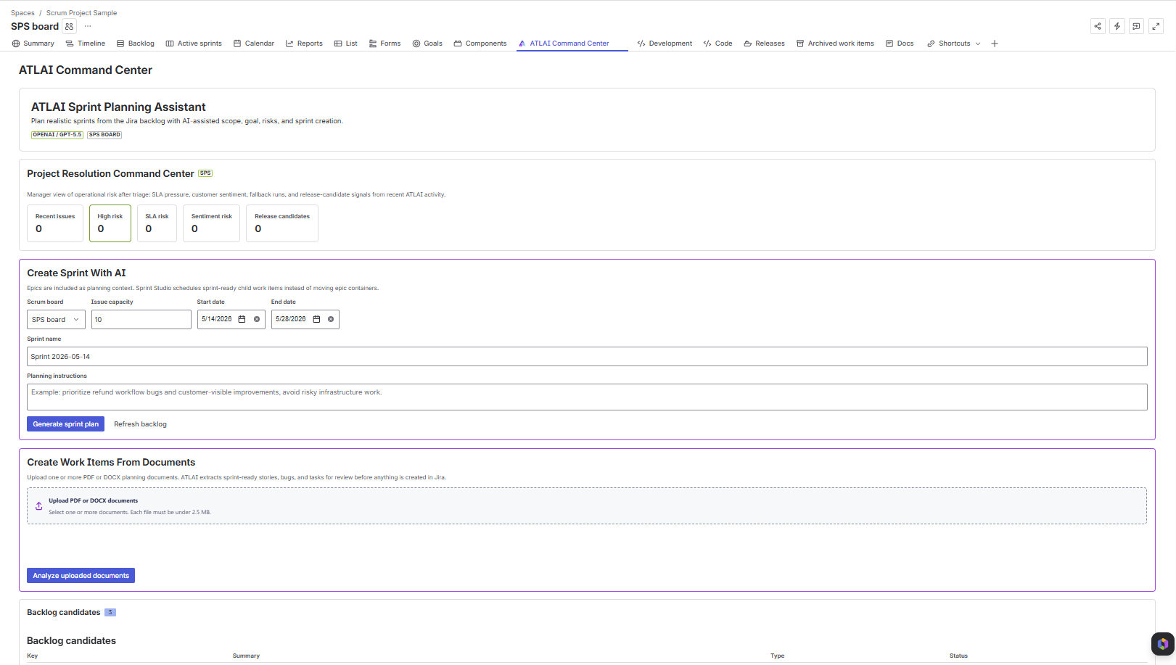Open the Releases tab

coord(764,44)
